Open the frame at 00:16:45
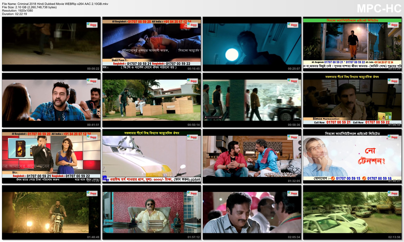Viewport: 404px width, 242px height. [151, 44]
